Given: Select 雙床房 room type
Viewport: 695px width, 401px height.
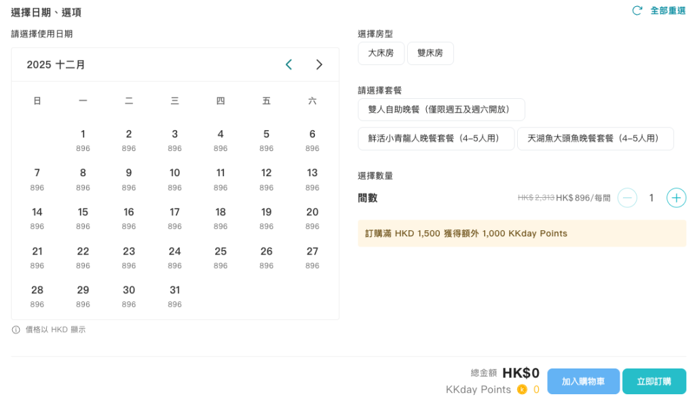Looking at the screenshot, I should pos(430,53).
